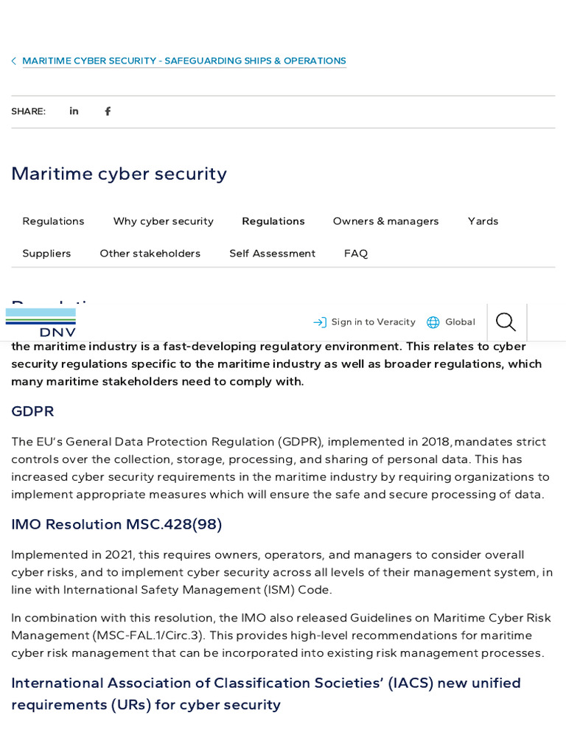Select the Why cyber security tab
The height and width of the screenshot is (755, 566).
pos(164,221)
